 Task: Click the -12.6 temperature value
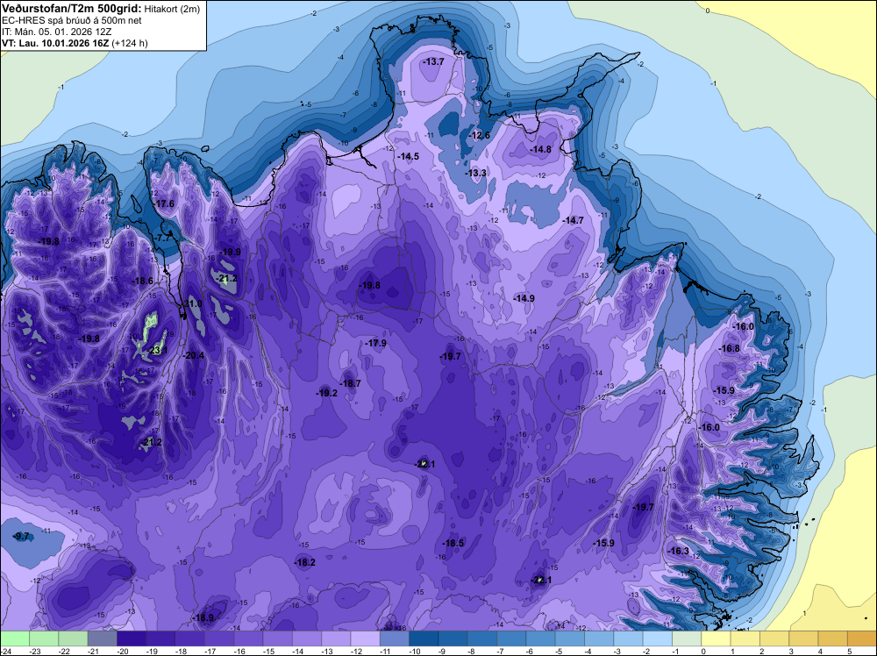coord(479,135)
